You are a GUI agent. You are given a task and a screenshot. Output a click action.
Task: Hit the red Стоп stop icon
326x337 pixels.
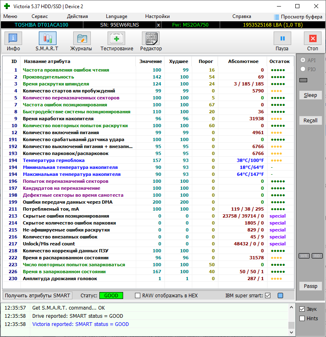[x=313, y=39]
